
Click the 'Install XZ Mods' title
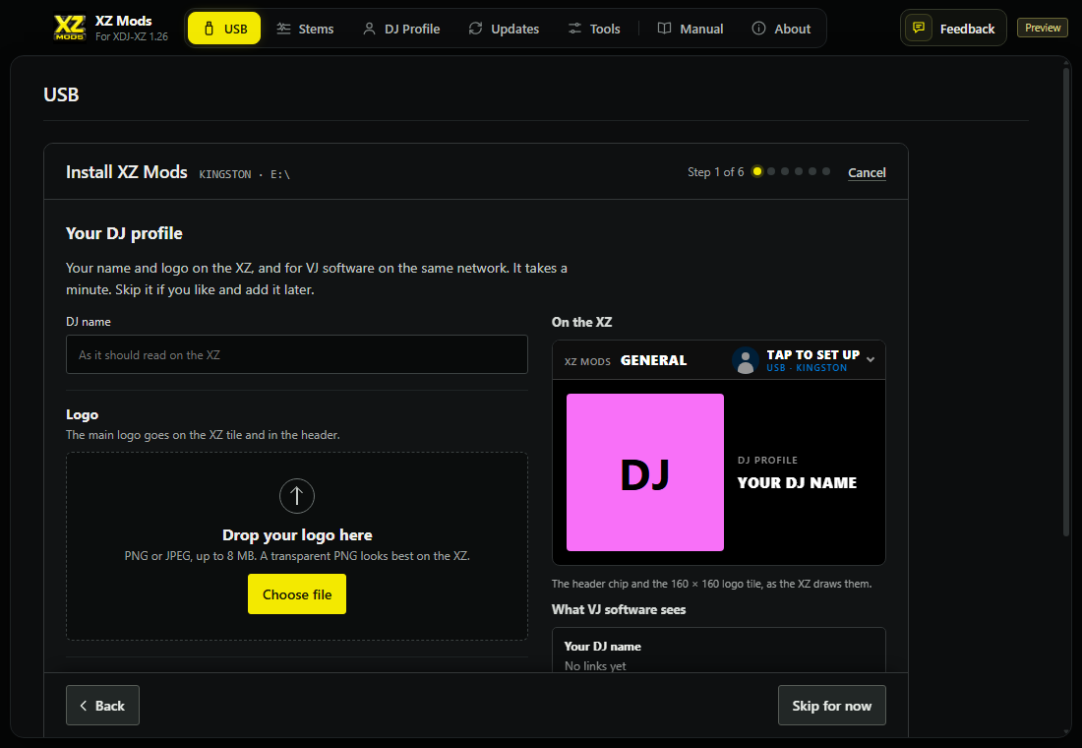click(x=126, y=172)
